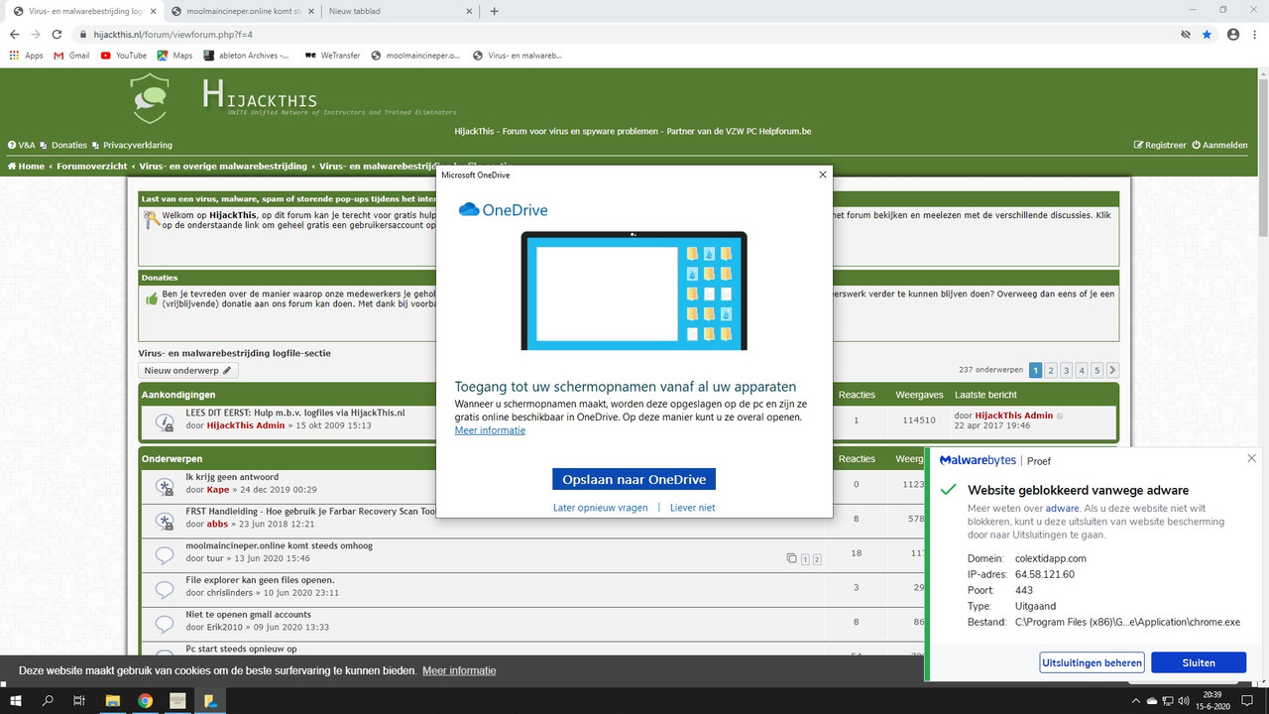
Task: Click username Kape
Action: point(218,490)
